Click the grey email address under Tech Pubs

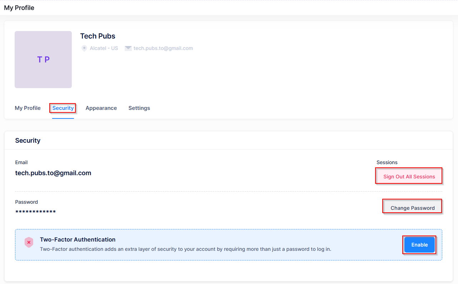point(163,48)
